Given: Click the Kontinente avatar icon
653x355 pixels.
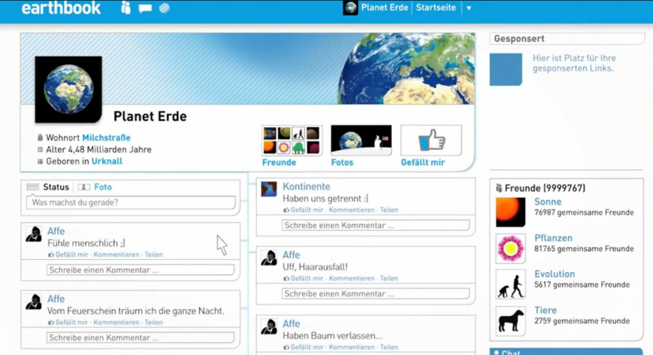Looking at the screenshot, I should pyautogui.click(x=269, y=189).
